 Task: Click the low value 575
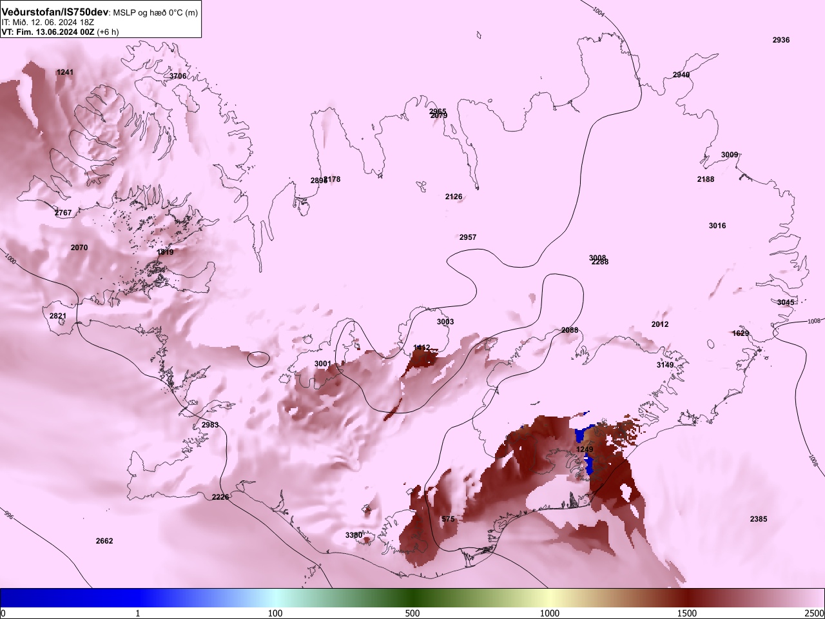[x=448, y=519]
